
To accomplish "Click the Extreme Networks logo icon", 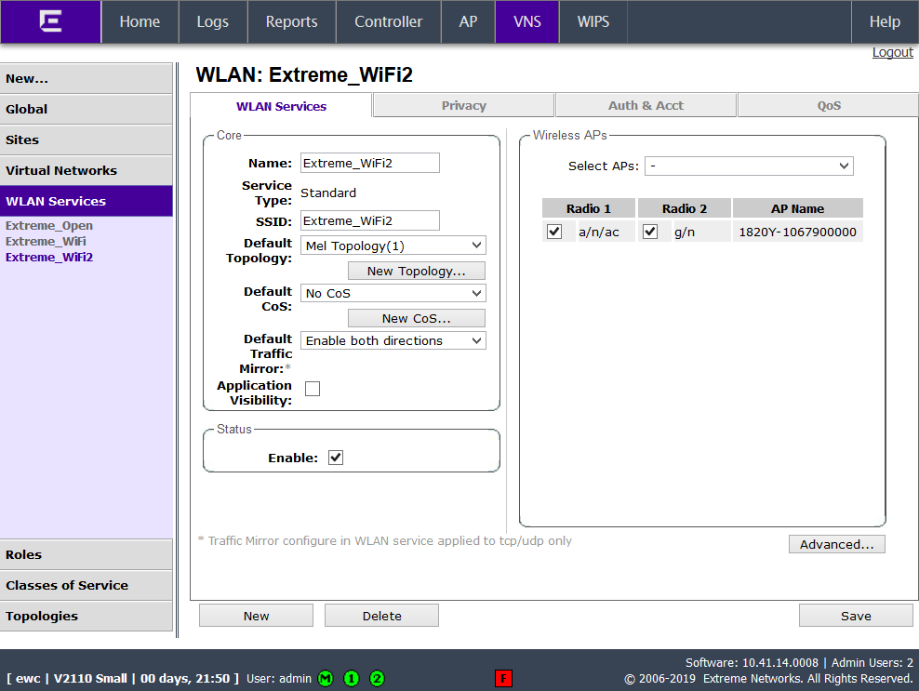I will click(50, 21).
